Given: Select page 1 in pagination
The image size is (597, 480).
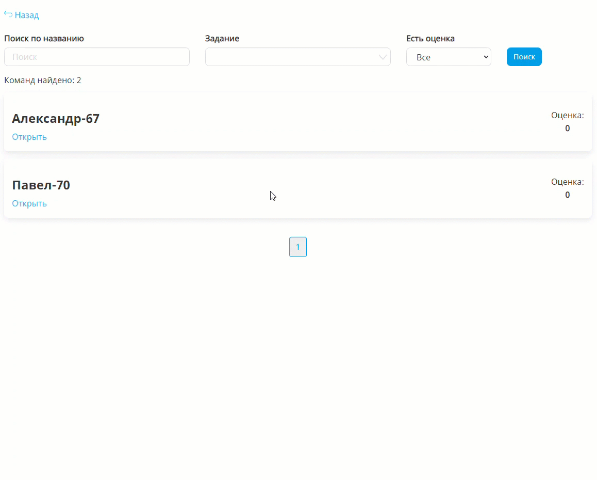Looking at the screenshot, I should 298,247.
